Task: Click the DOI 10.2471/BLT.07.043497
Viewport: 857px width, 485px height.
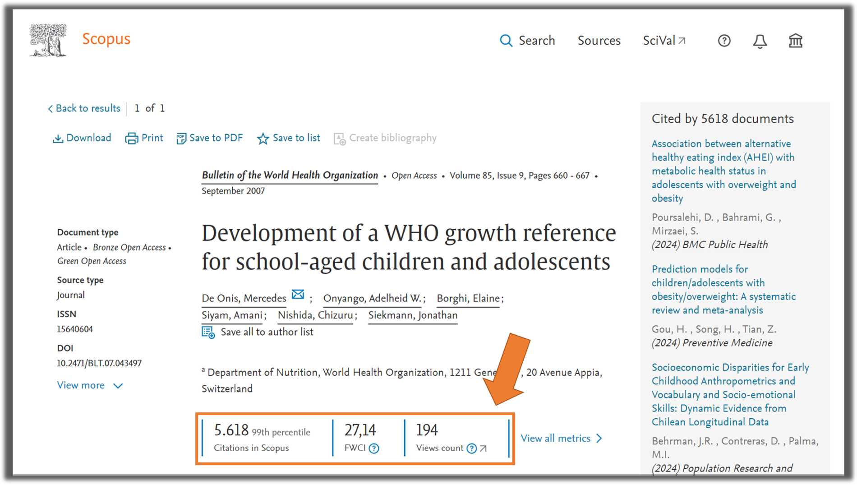Action: pos(99,363)
